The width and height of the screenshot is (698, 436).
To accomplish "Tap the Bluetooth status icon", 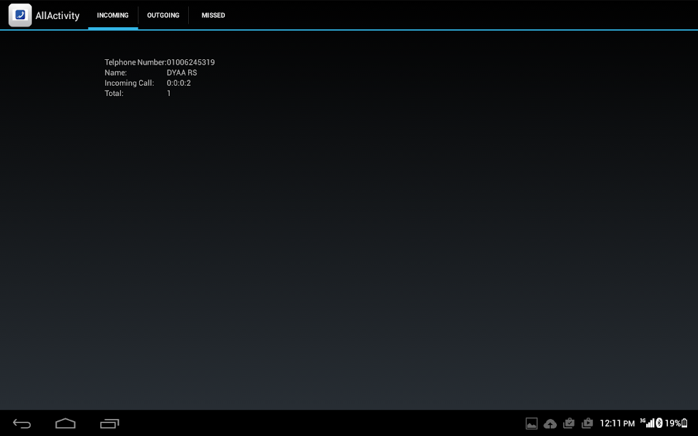I will tap(659, 423).
